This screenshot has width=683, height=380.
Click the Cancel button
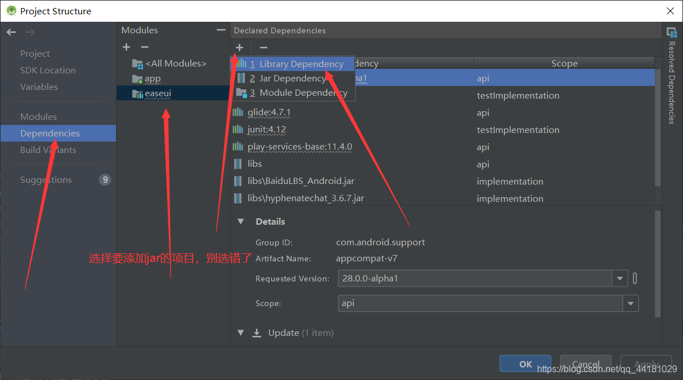[x=585, y=364]
